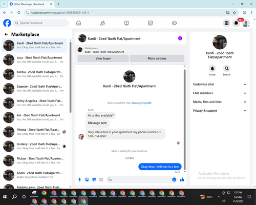Open the Watch video icon
Image resolution: width=256 pixels, height=205 pixels.
(126, 23)
